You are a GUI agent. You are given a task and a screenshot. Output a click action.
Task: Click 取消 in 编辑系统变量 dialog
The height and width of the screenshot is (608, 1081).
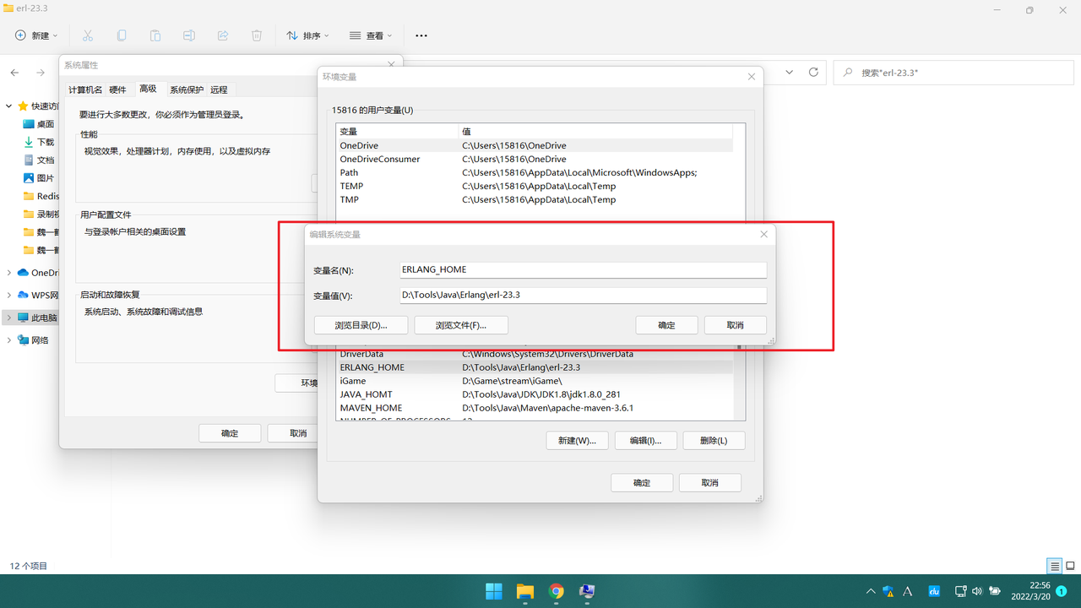coord(735,325)
